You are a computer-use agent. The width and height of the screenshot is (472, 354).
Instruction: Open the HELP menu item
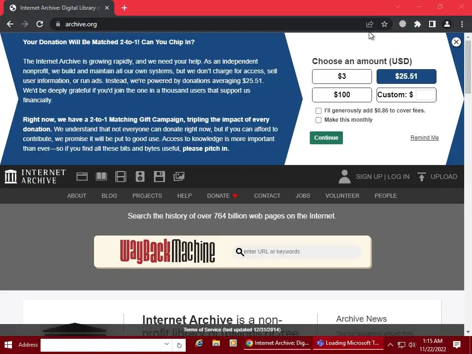[x=184, y=195]
